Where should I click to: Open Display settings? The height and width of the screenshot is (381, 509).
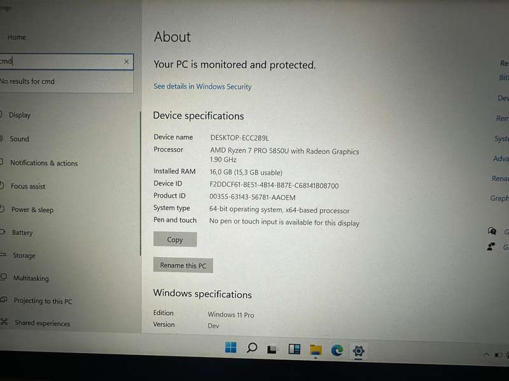point(20,115)
